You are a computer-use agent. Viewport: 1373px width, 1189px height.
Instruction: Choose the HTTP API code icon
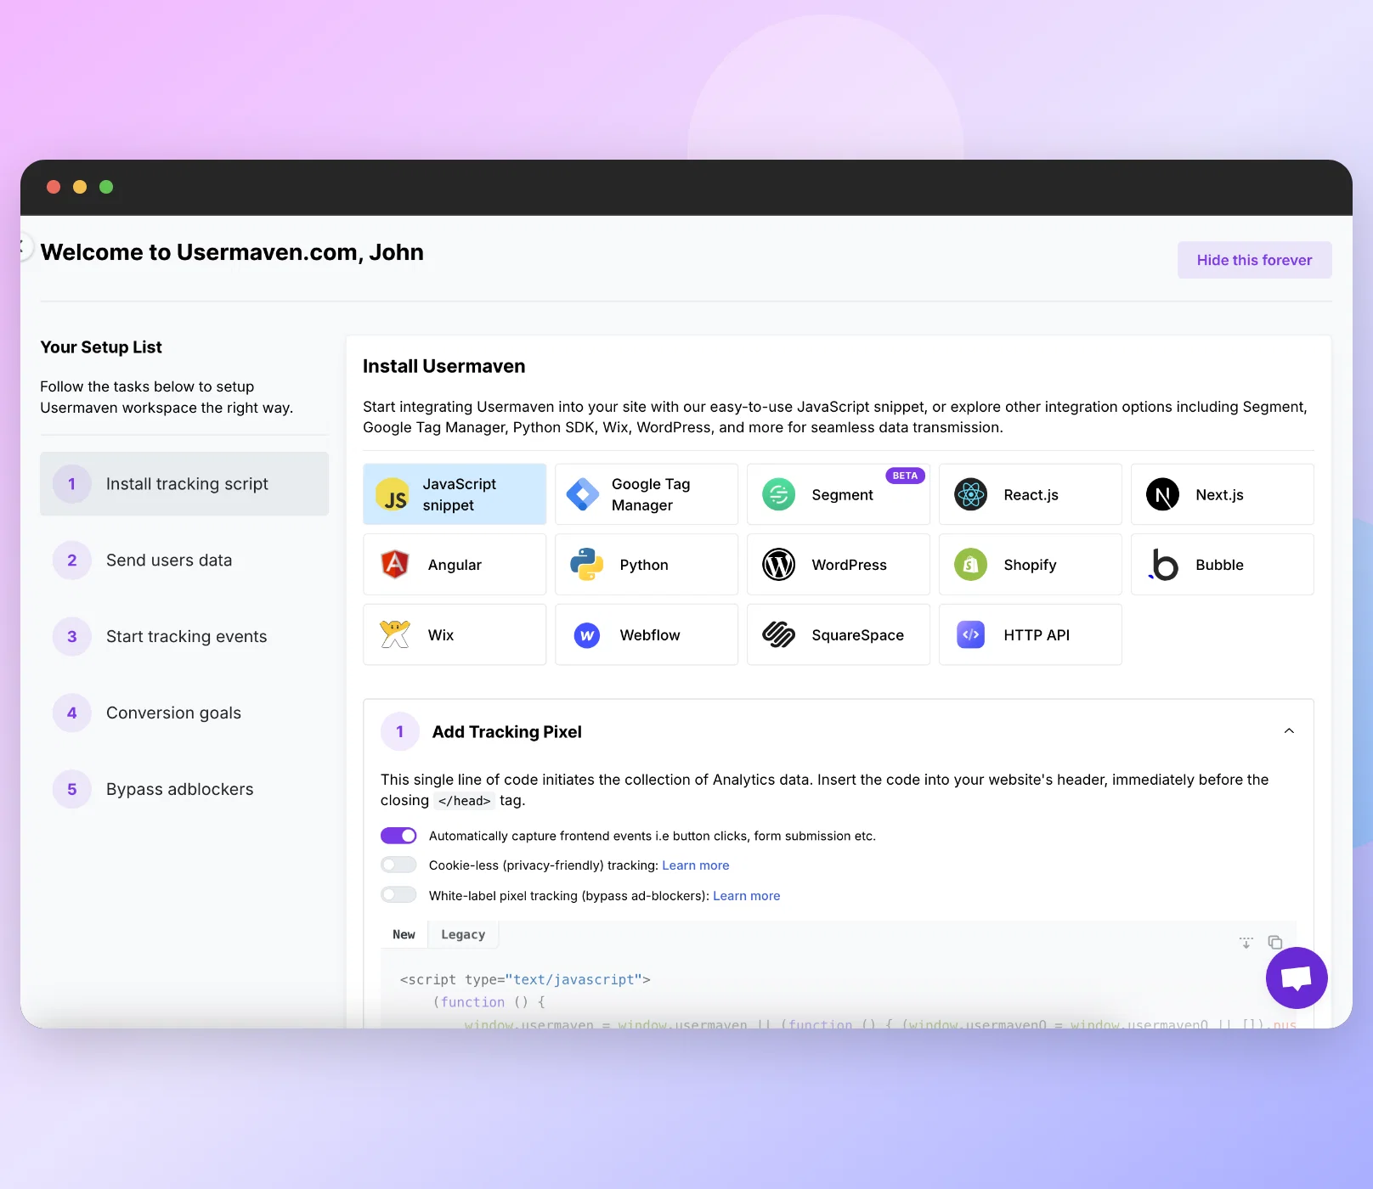click(x=970, y=634)
